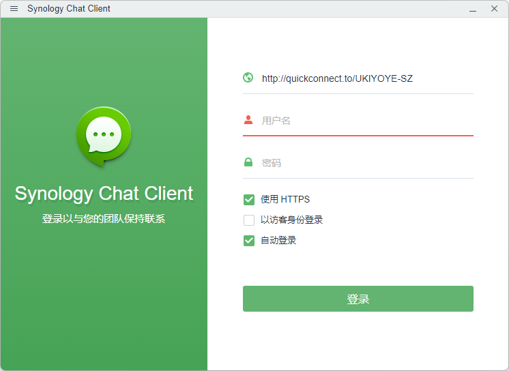The height and width of the screenshot is (371, 509).
Task: Click the red user icon beside 用户名
Action: (x=248, y=120)
